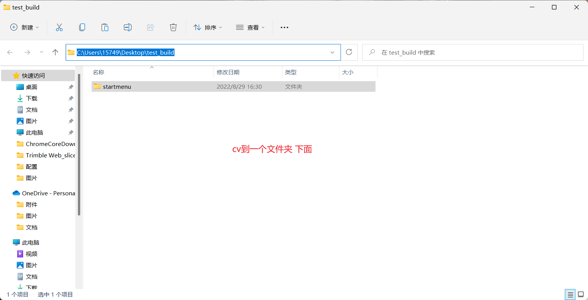
Task: Open the 查看 (View) dropdown
Action: (x=250, y=27)
